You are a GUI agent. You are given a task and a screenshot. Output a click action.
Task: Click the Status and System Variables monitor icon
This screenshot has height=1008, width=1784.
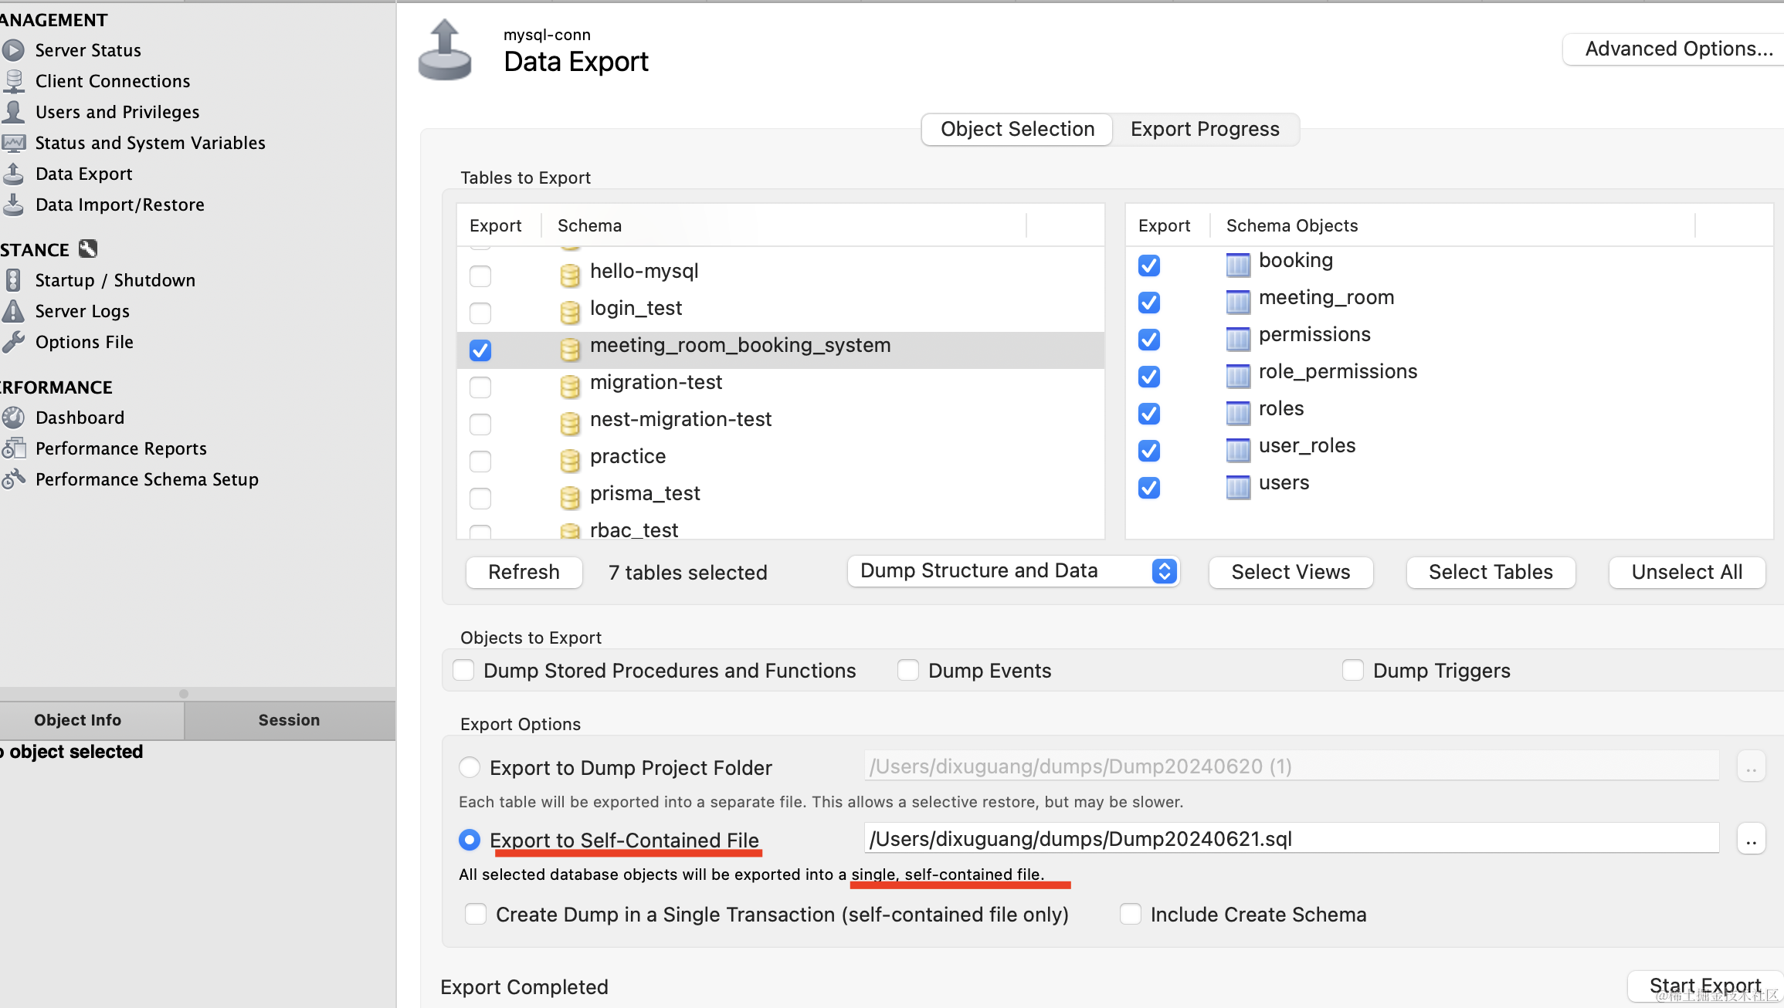pyautogui.click(x=13, y=143)
